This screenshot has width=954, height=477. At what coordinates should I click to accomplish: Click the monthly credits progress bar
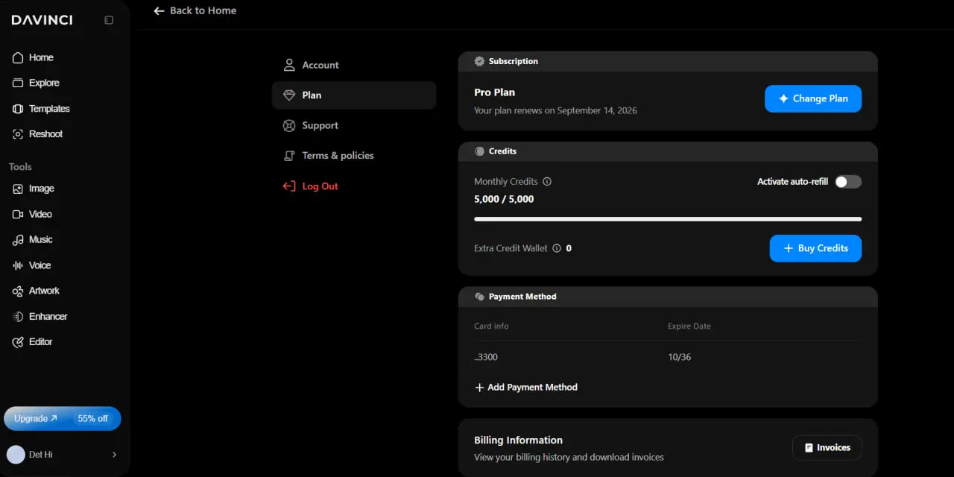click(668, 219)
